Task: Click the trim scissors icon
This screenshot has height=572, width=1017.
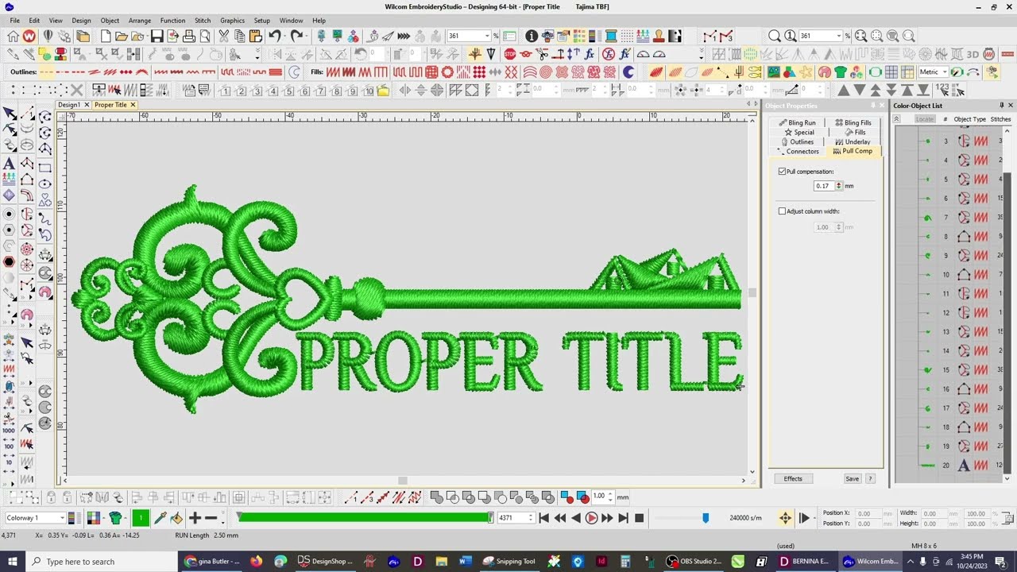Action: (543, 54)
